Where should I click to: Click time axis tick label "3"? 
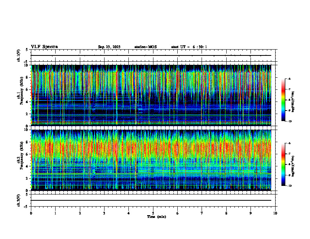coord(104,213)
